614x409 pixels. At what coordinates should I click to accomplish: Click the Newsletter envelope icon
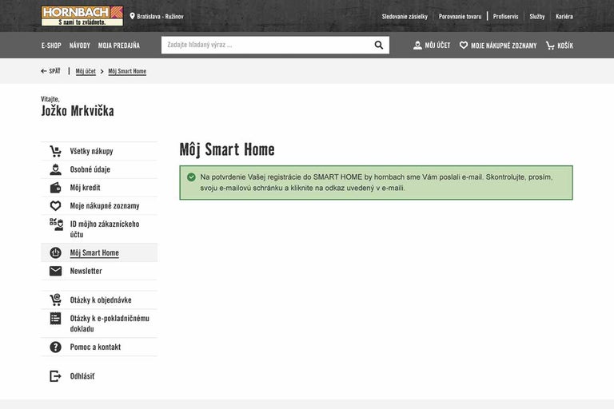[55, 271]
